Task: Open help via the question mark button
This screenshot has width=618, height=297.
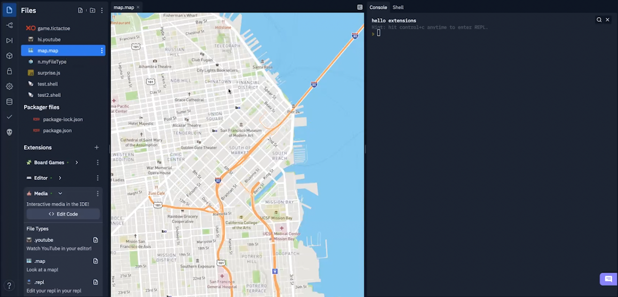Action: point(9,285)
